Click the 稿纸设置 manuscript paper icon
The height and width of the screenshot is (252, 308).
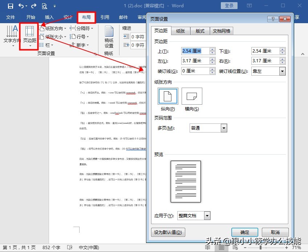109,37
